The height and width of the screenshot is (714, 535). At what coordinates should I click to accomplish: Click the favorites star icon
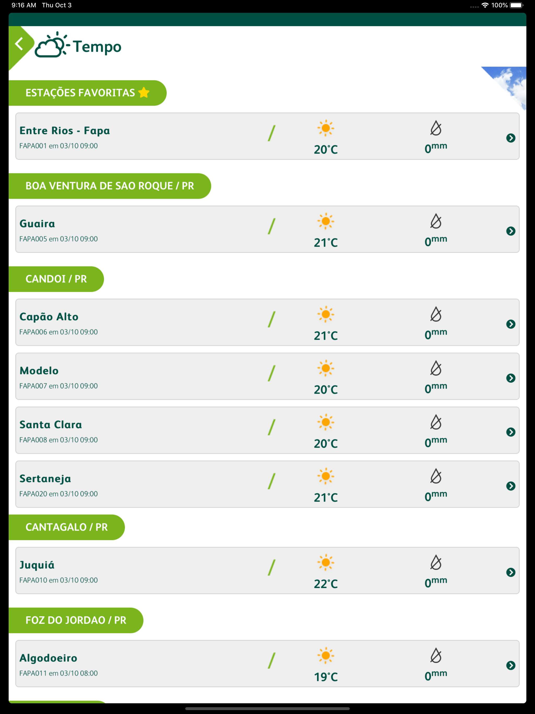tap(144, 93)
